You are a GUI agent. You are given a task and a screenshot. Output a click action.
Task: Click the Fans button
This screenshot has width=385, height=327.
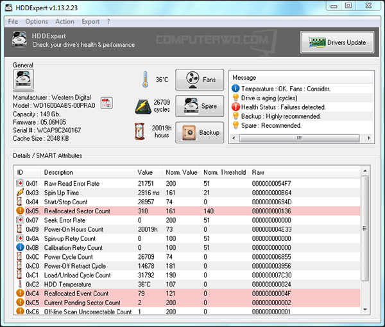[200, 80]
